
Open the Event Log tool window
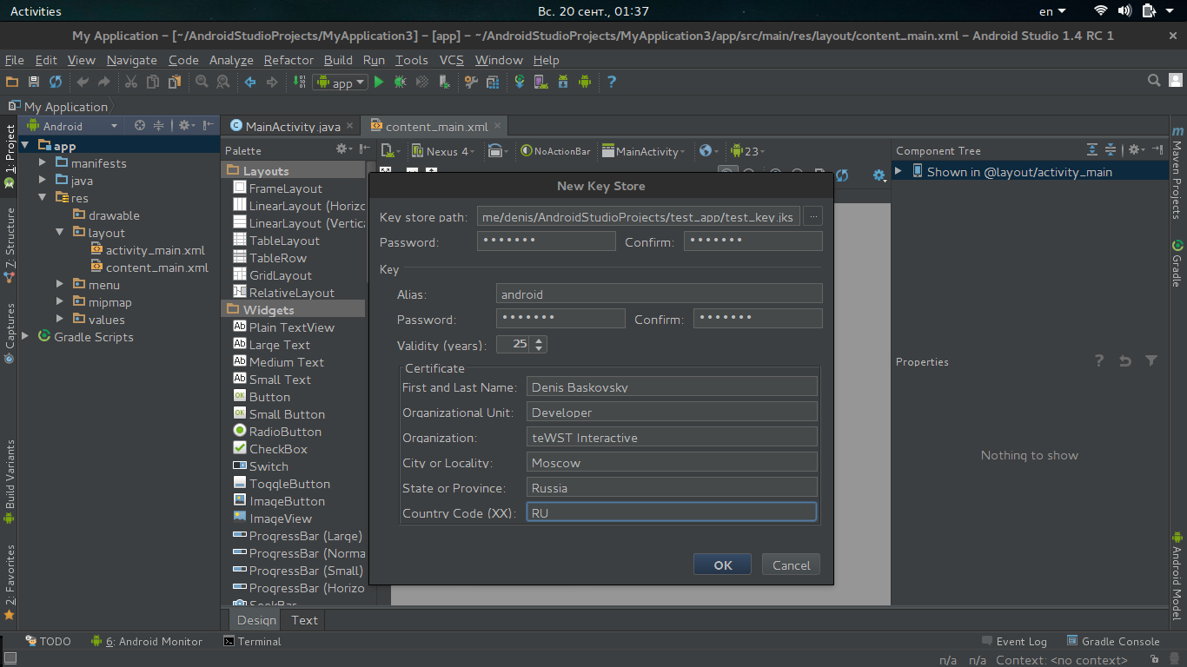click(1014, 641)
